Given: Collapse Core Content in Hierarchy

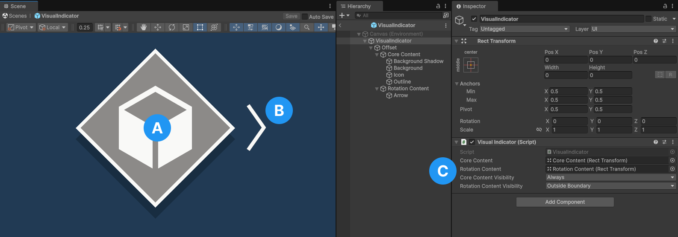Looking at the screenshot, I should tap(377, 55).
